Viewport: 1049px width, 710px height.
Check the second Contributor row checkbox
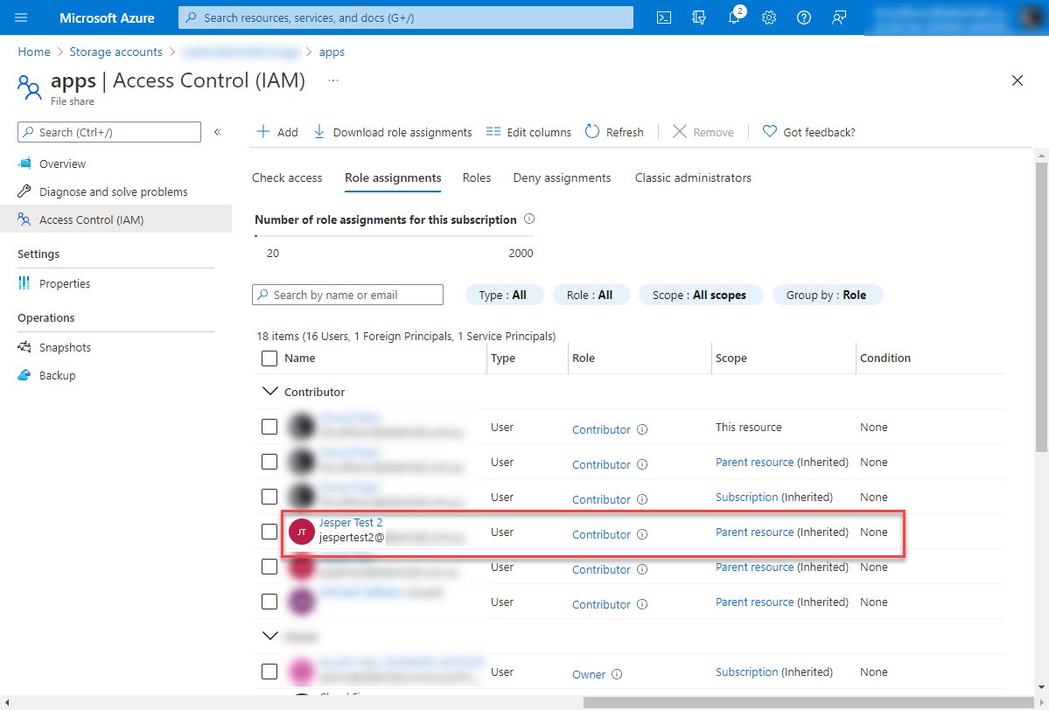tap(269, 462)
